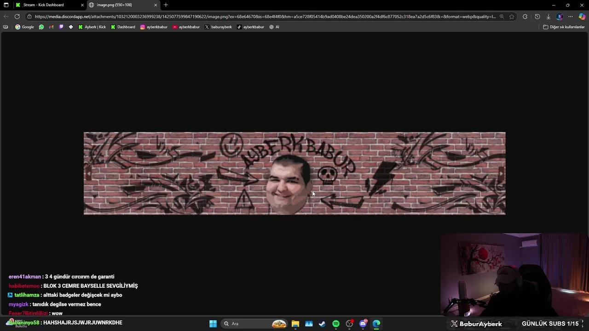Viewport: 589px width, 331px height.
Task: Open the Ayberk | Kick bookmark
Action: (x=92, y=27)
